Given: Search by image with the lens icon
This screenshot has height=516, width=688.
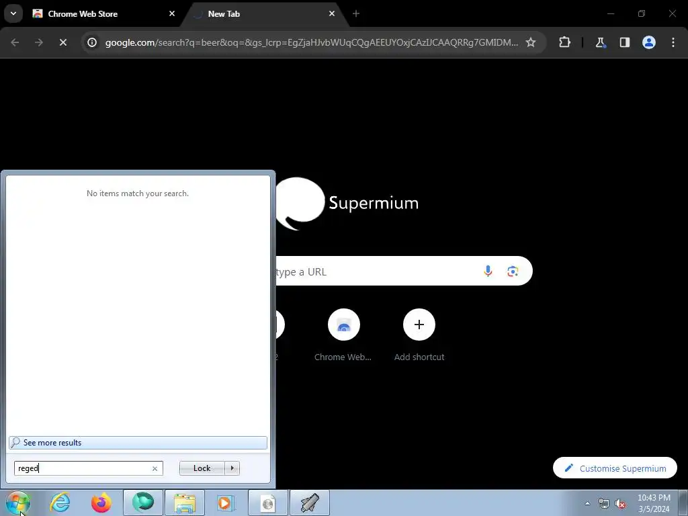Looking at the screenshot, I should click(x=513, y=271).
